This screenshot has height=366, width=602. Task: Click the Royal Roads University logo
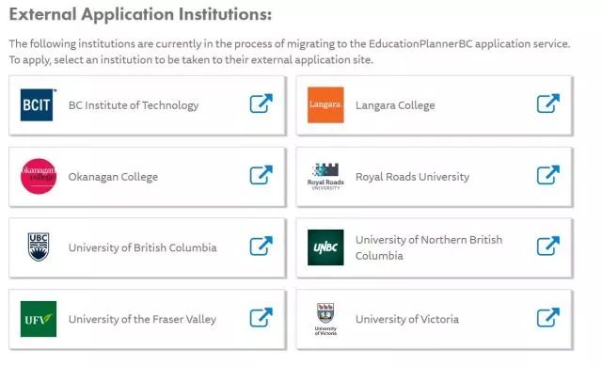coord(325,177)
